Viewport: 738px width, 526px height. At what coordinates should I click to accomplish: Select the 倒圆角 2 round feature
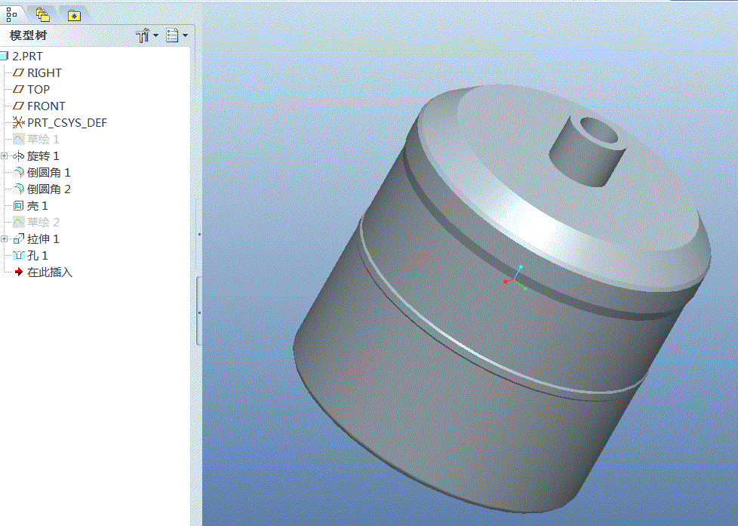click(48, 189)
